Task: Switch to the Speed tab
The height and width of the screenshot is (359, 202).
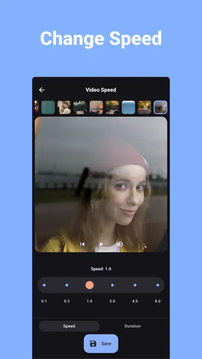Action: coord(69,326)
